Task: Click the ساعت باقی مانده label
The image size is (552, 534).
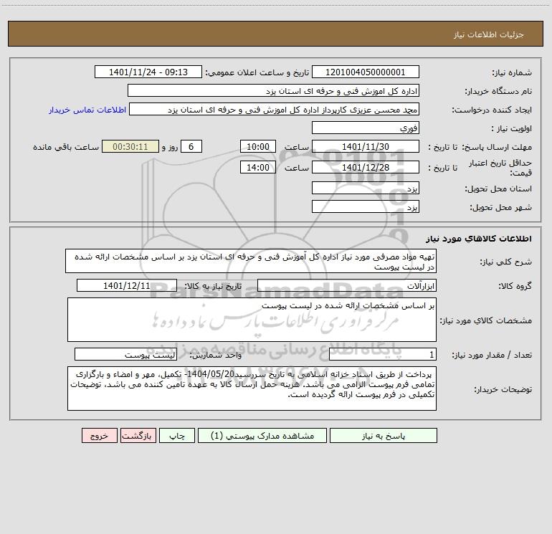Action: pos(66,147)
